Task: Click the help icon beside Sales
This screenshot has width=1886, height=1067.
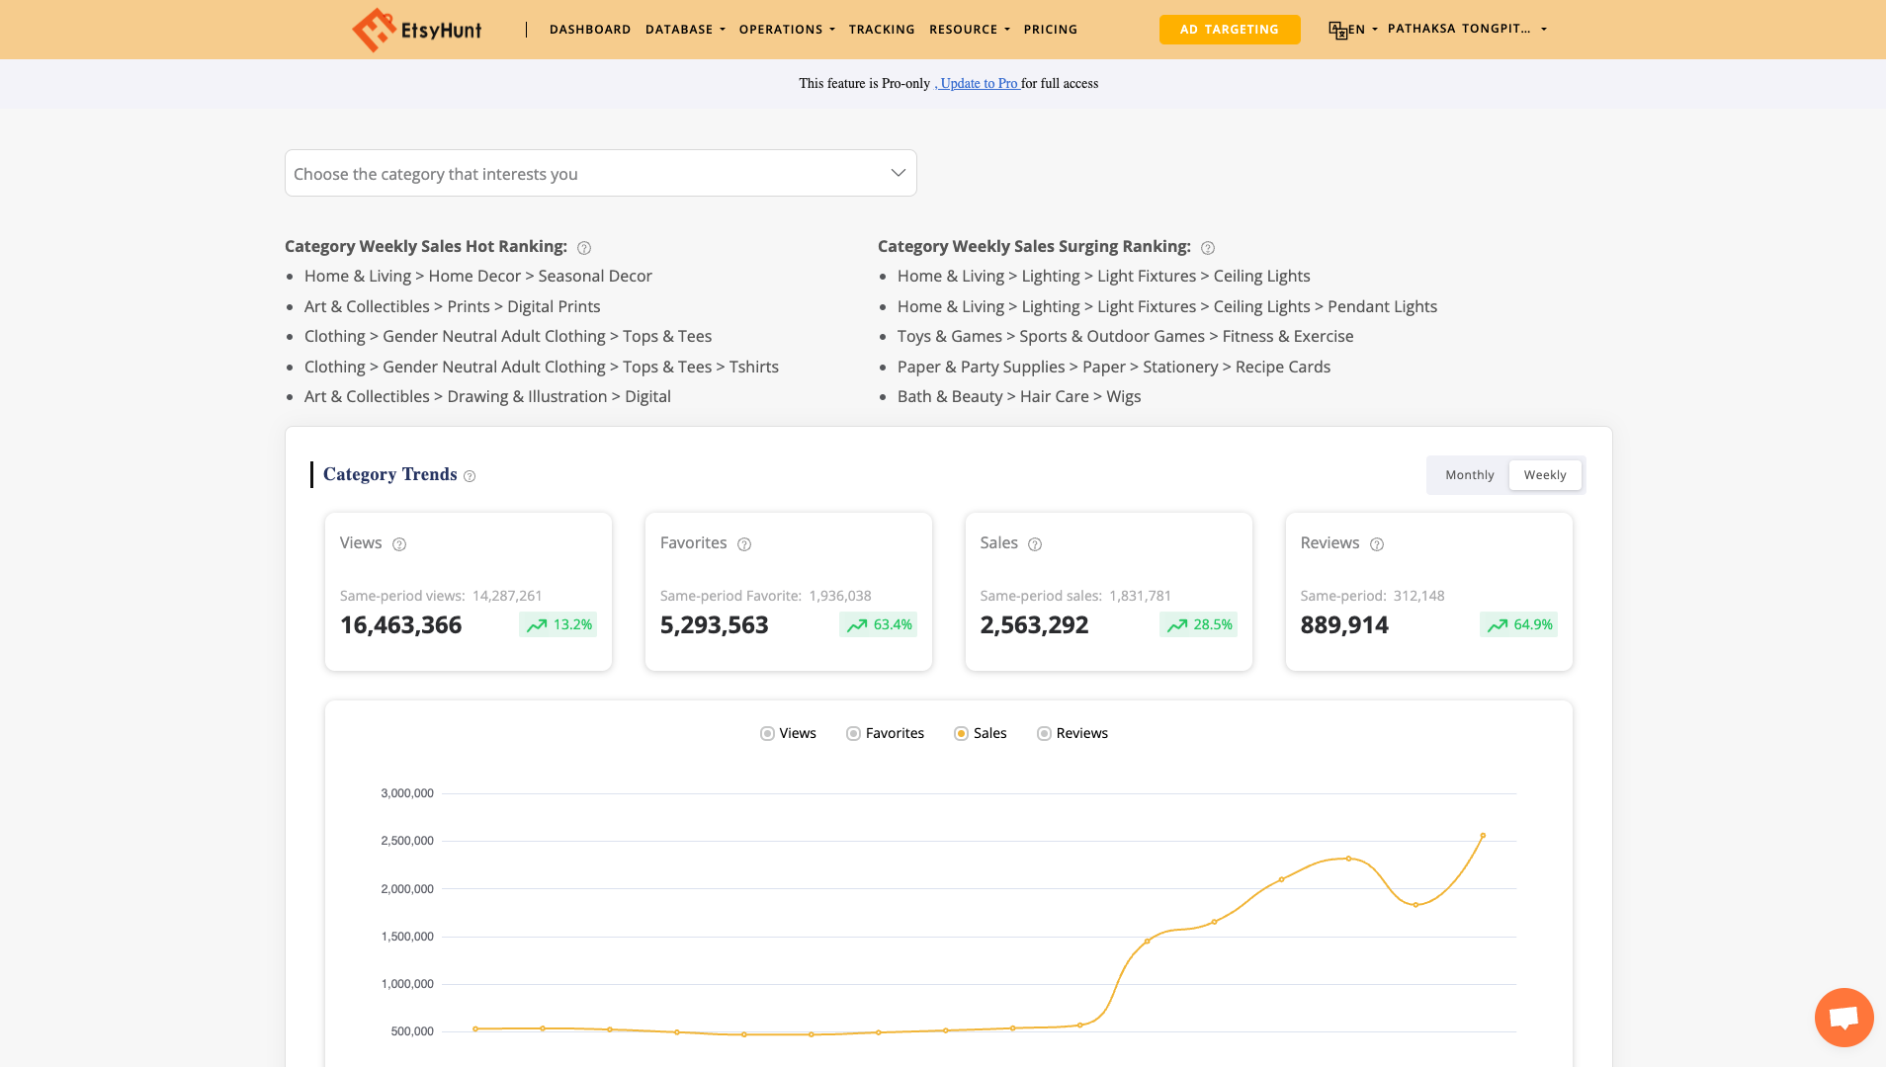Action: pos(1035,544)
